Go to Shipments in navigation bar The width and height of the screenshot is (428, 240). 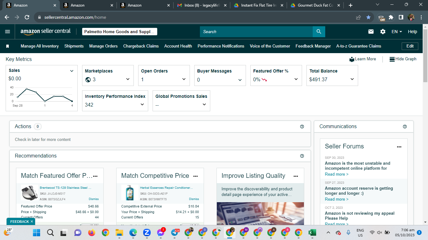74,46
